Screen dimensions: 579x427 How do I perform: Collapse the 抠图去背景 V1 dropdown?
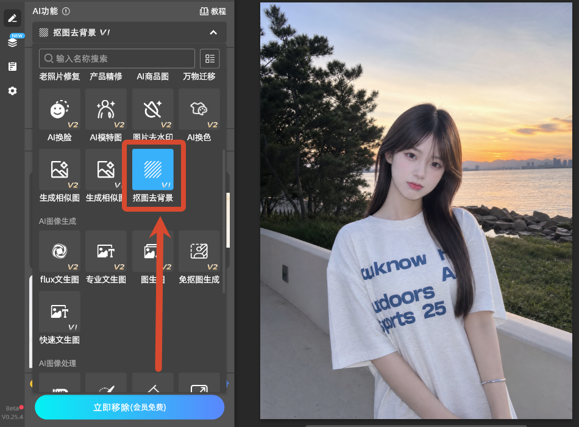click(213, 32)
